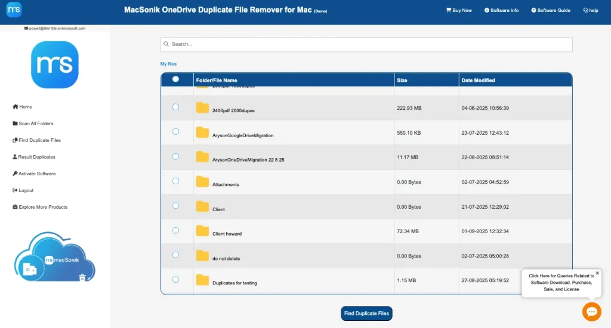This screenshot has height=328, width=611.
Task: Select the 2400pdf 2000dupes folder radio button
Action: coord(175,107)
